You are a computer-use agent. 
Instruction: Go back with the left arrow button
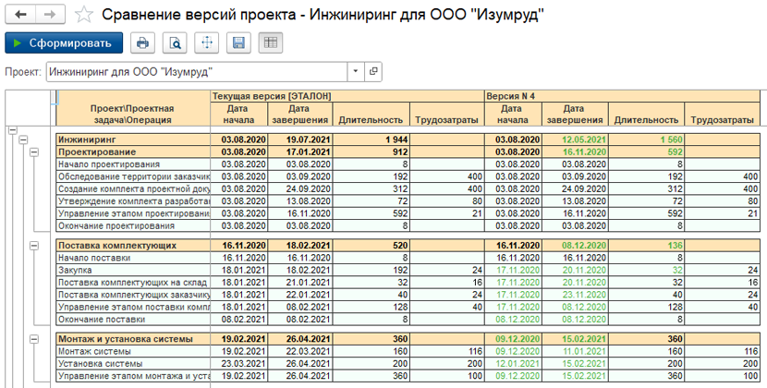(21, 15)
